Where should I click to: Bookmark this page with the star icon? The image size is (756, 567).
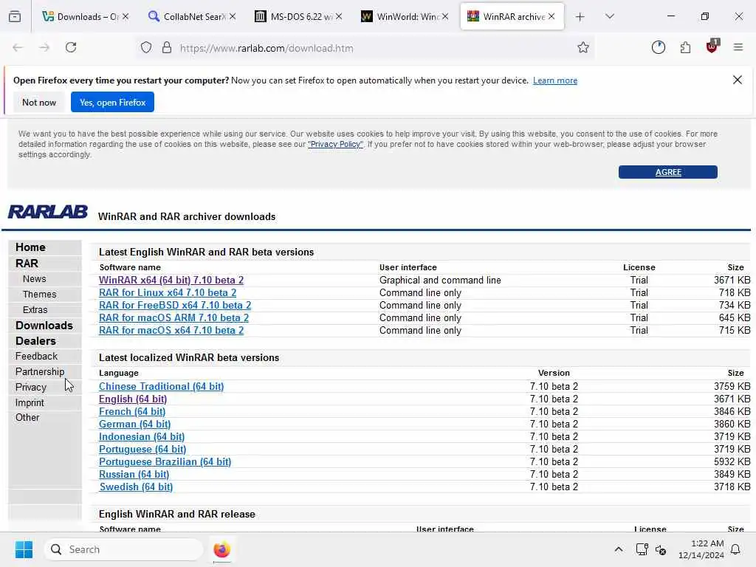click(583, 47)
